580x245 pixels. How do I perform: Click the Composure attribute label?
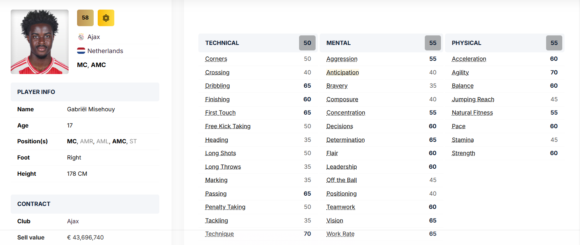342,99
